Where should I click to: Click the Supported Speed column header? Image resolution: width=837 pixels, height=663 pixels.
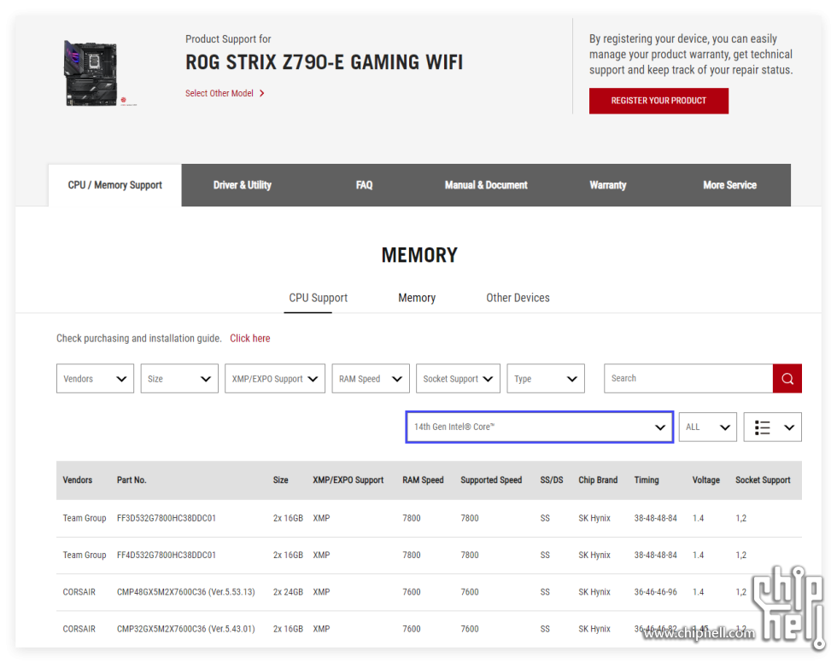coord(491,480)
